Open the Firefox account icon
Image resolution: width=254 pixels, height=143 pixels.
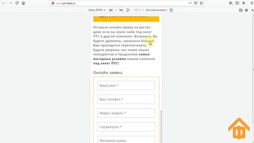pos(243,3)
